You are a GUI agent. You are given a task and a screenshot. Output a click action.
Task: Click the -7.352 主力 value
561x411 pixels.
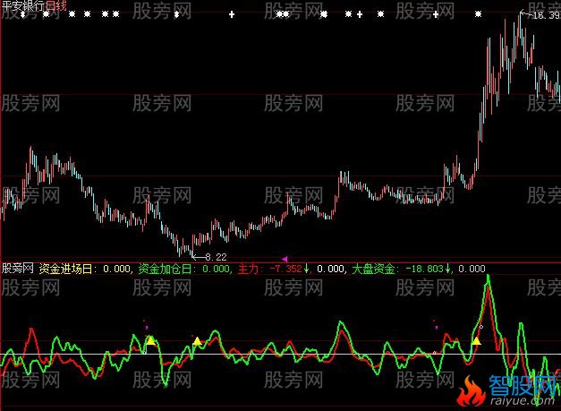pos(285,269)
